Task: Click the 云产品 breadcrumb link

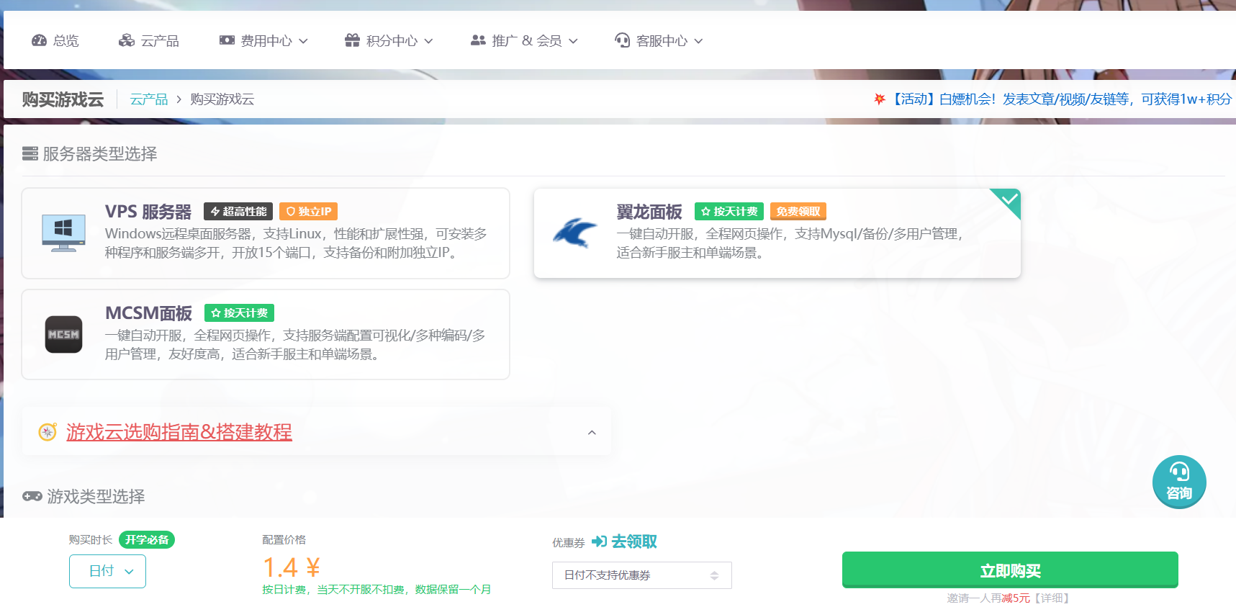Action: tap(149, 99)
